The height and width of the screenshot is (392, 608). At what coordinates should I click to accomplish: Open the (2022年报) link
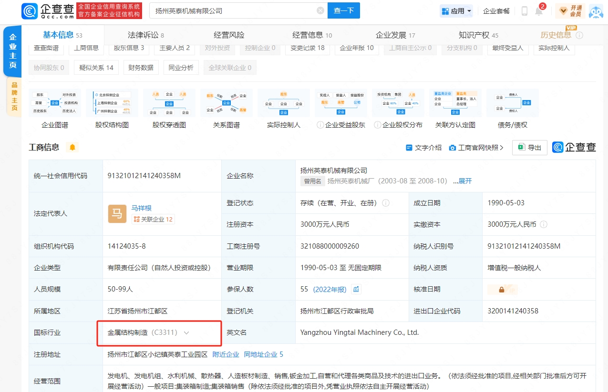point(330,290)
